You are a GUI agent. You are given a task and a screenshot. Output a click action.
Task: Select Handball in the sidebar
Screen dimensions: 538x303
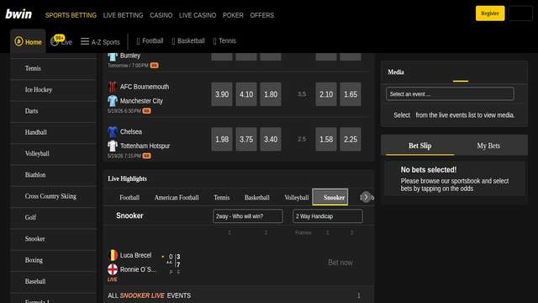[x=53, y=132]
